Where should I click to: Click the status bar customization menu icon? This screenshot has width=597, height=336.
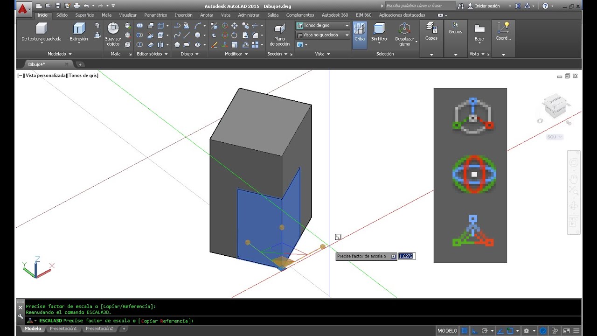point(576,330)
